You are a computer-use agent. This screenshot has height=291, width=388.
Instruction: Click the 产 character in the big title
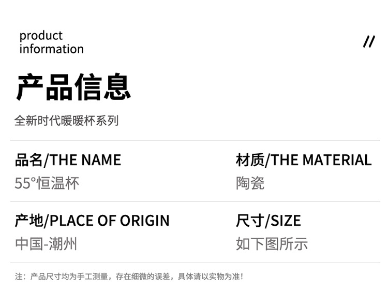click(29, 87)
